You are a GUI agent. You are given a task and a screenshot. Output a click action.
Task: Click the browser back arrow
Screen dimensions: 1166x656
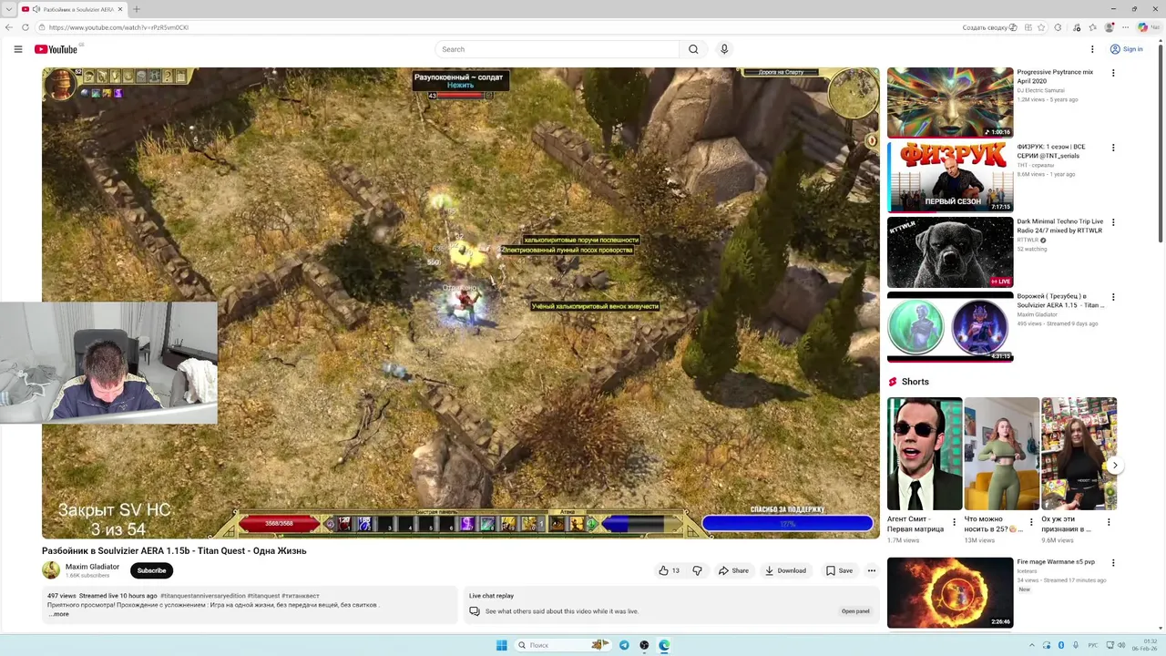click(x=9, y=27)
